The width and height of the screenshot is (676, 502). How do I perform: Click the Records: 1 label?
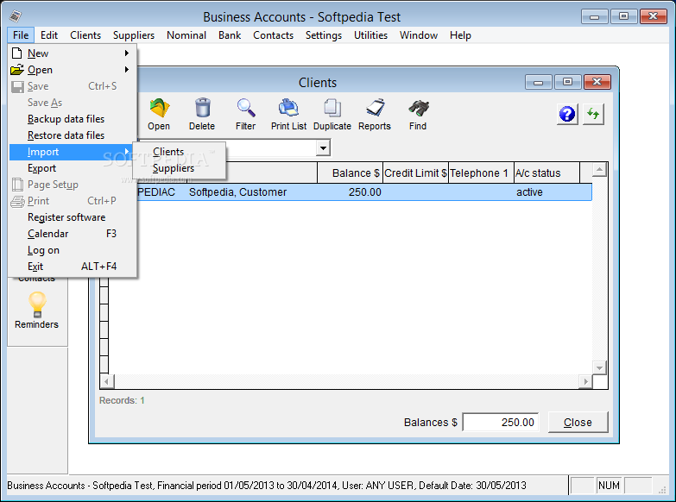pyautogui.click(x=122, y=400)
